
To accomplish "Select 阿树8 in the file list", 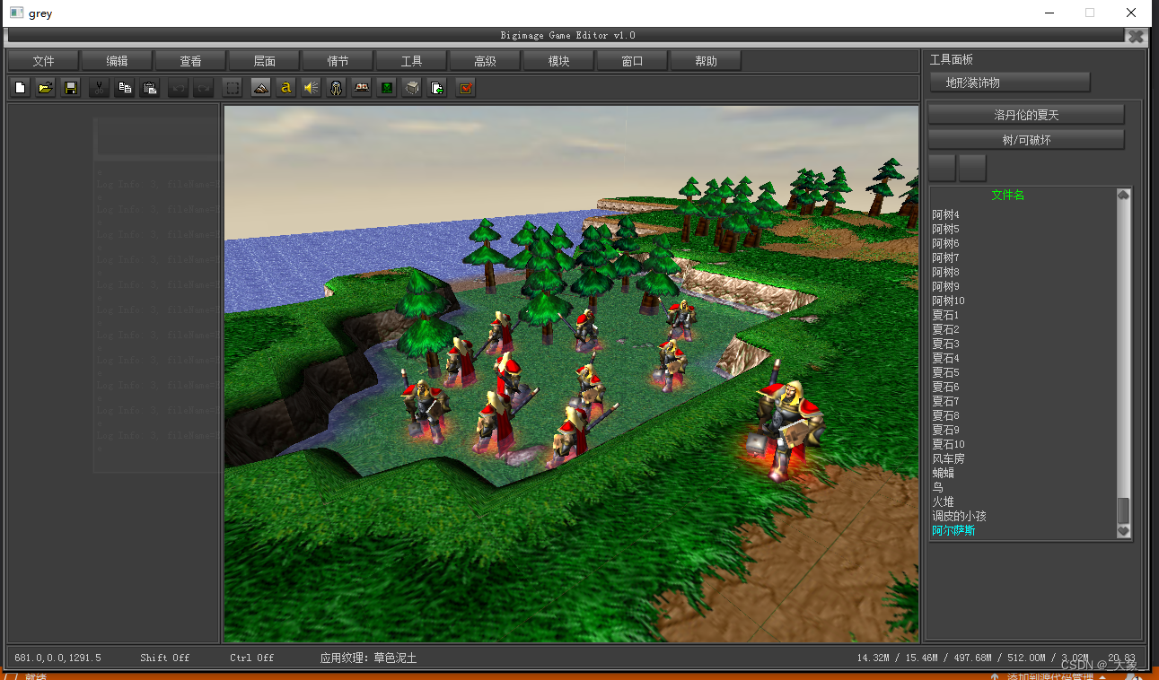I will (945, 273).
